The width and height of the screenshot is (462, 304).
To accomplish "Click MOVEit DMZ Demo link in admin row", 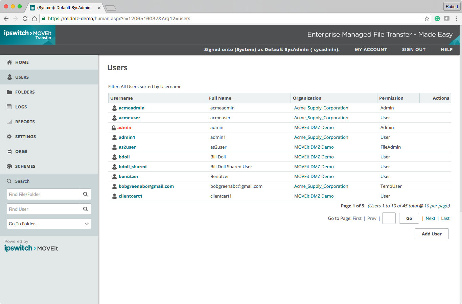I will pos(314,127).
